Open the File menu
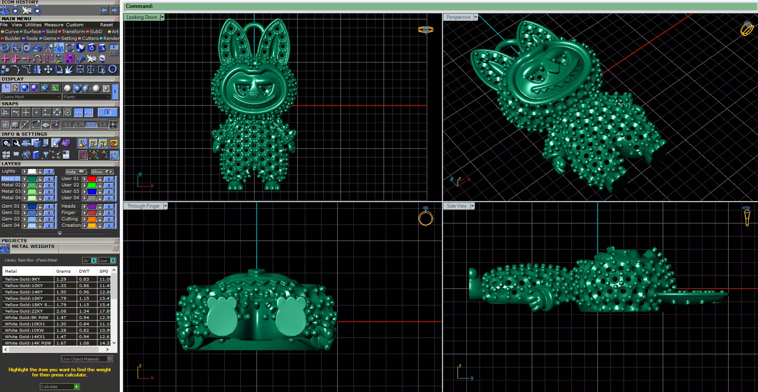 click(4, 25)
